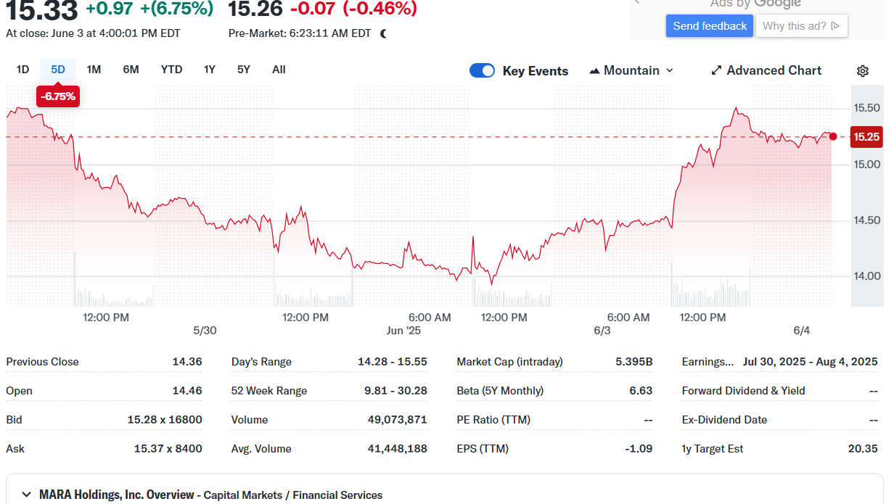Click the 15.25 current price marker

click(866, 136)
